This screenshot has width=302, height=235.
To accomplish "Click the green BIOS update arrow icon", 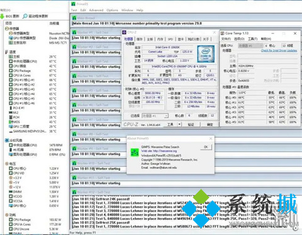I will 3,16.
